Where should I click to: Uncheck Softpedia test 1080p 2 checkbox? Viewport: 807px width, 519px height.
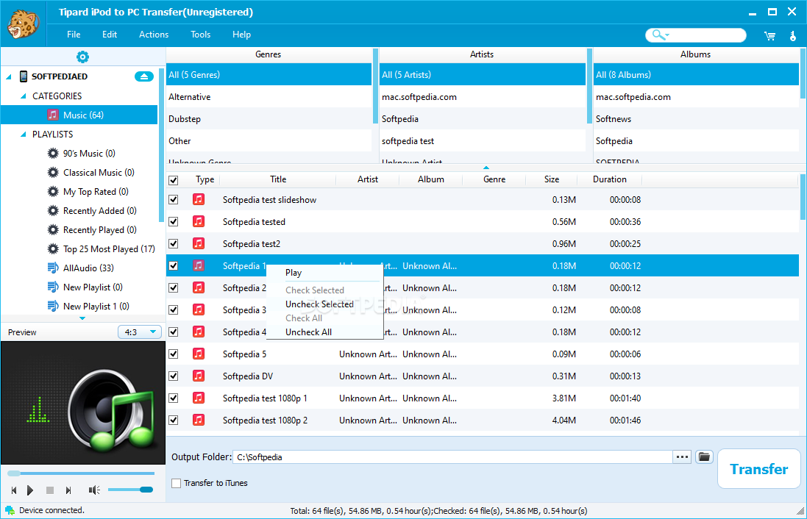click(174, 420)
